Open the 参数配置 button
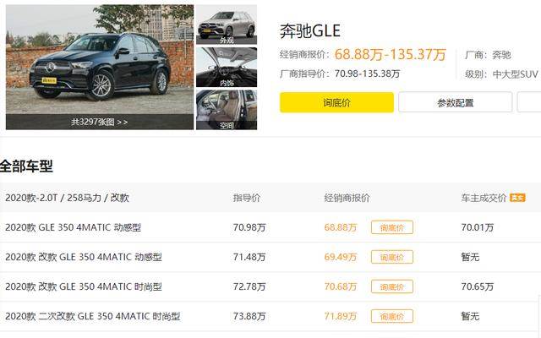This screenshot has height=338, width=541. point(455,102)
